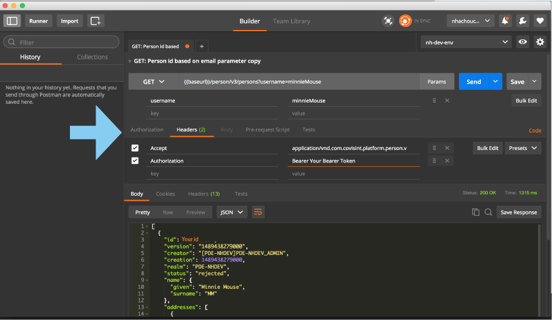552x320 pixels.
Task: Open the notifications bell icon
Action: [x=505, y=21]
